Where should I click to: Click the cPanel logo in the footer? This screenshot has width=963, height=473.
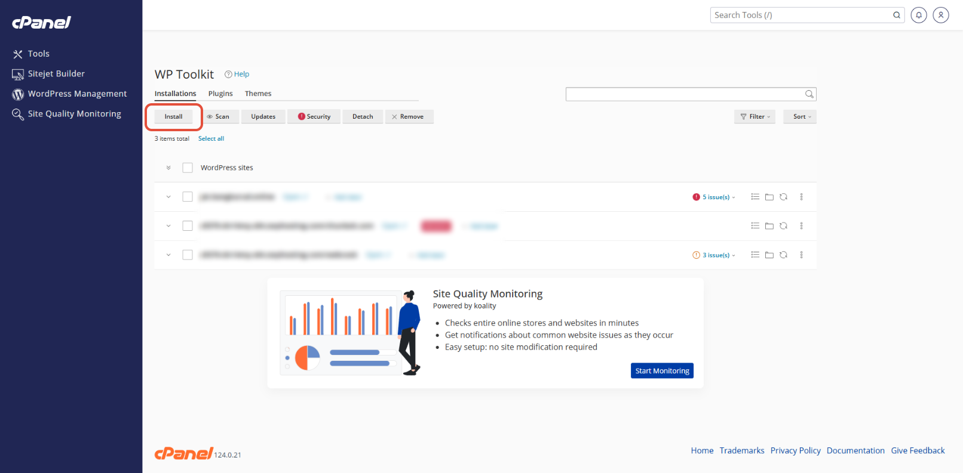point(184,454)
